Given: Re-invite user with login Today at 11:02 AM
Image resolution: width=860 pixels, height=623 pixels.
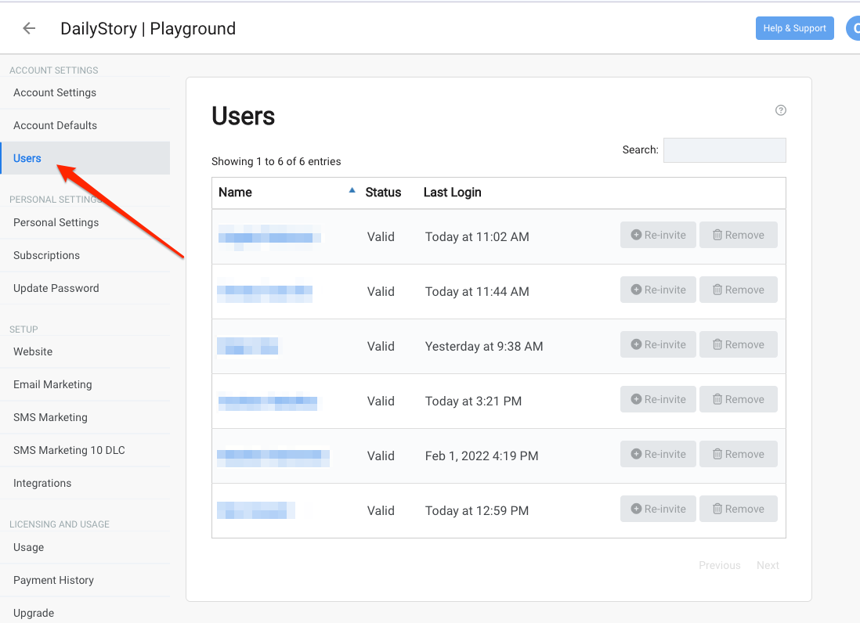Looking at the screenshot, I should click(x=658, y=235).
